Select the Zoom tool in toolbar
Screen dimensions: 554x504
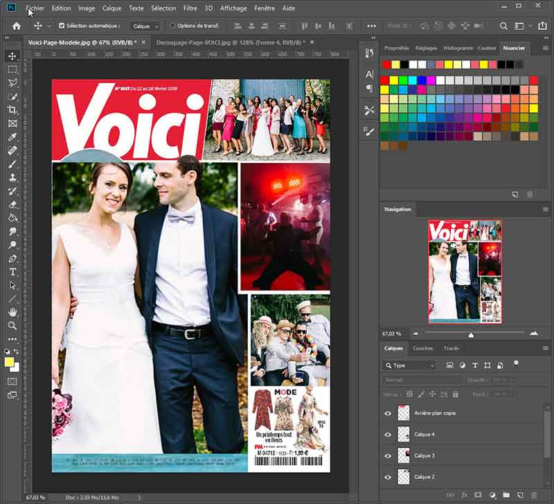(12, 326)
